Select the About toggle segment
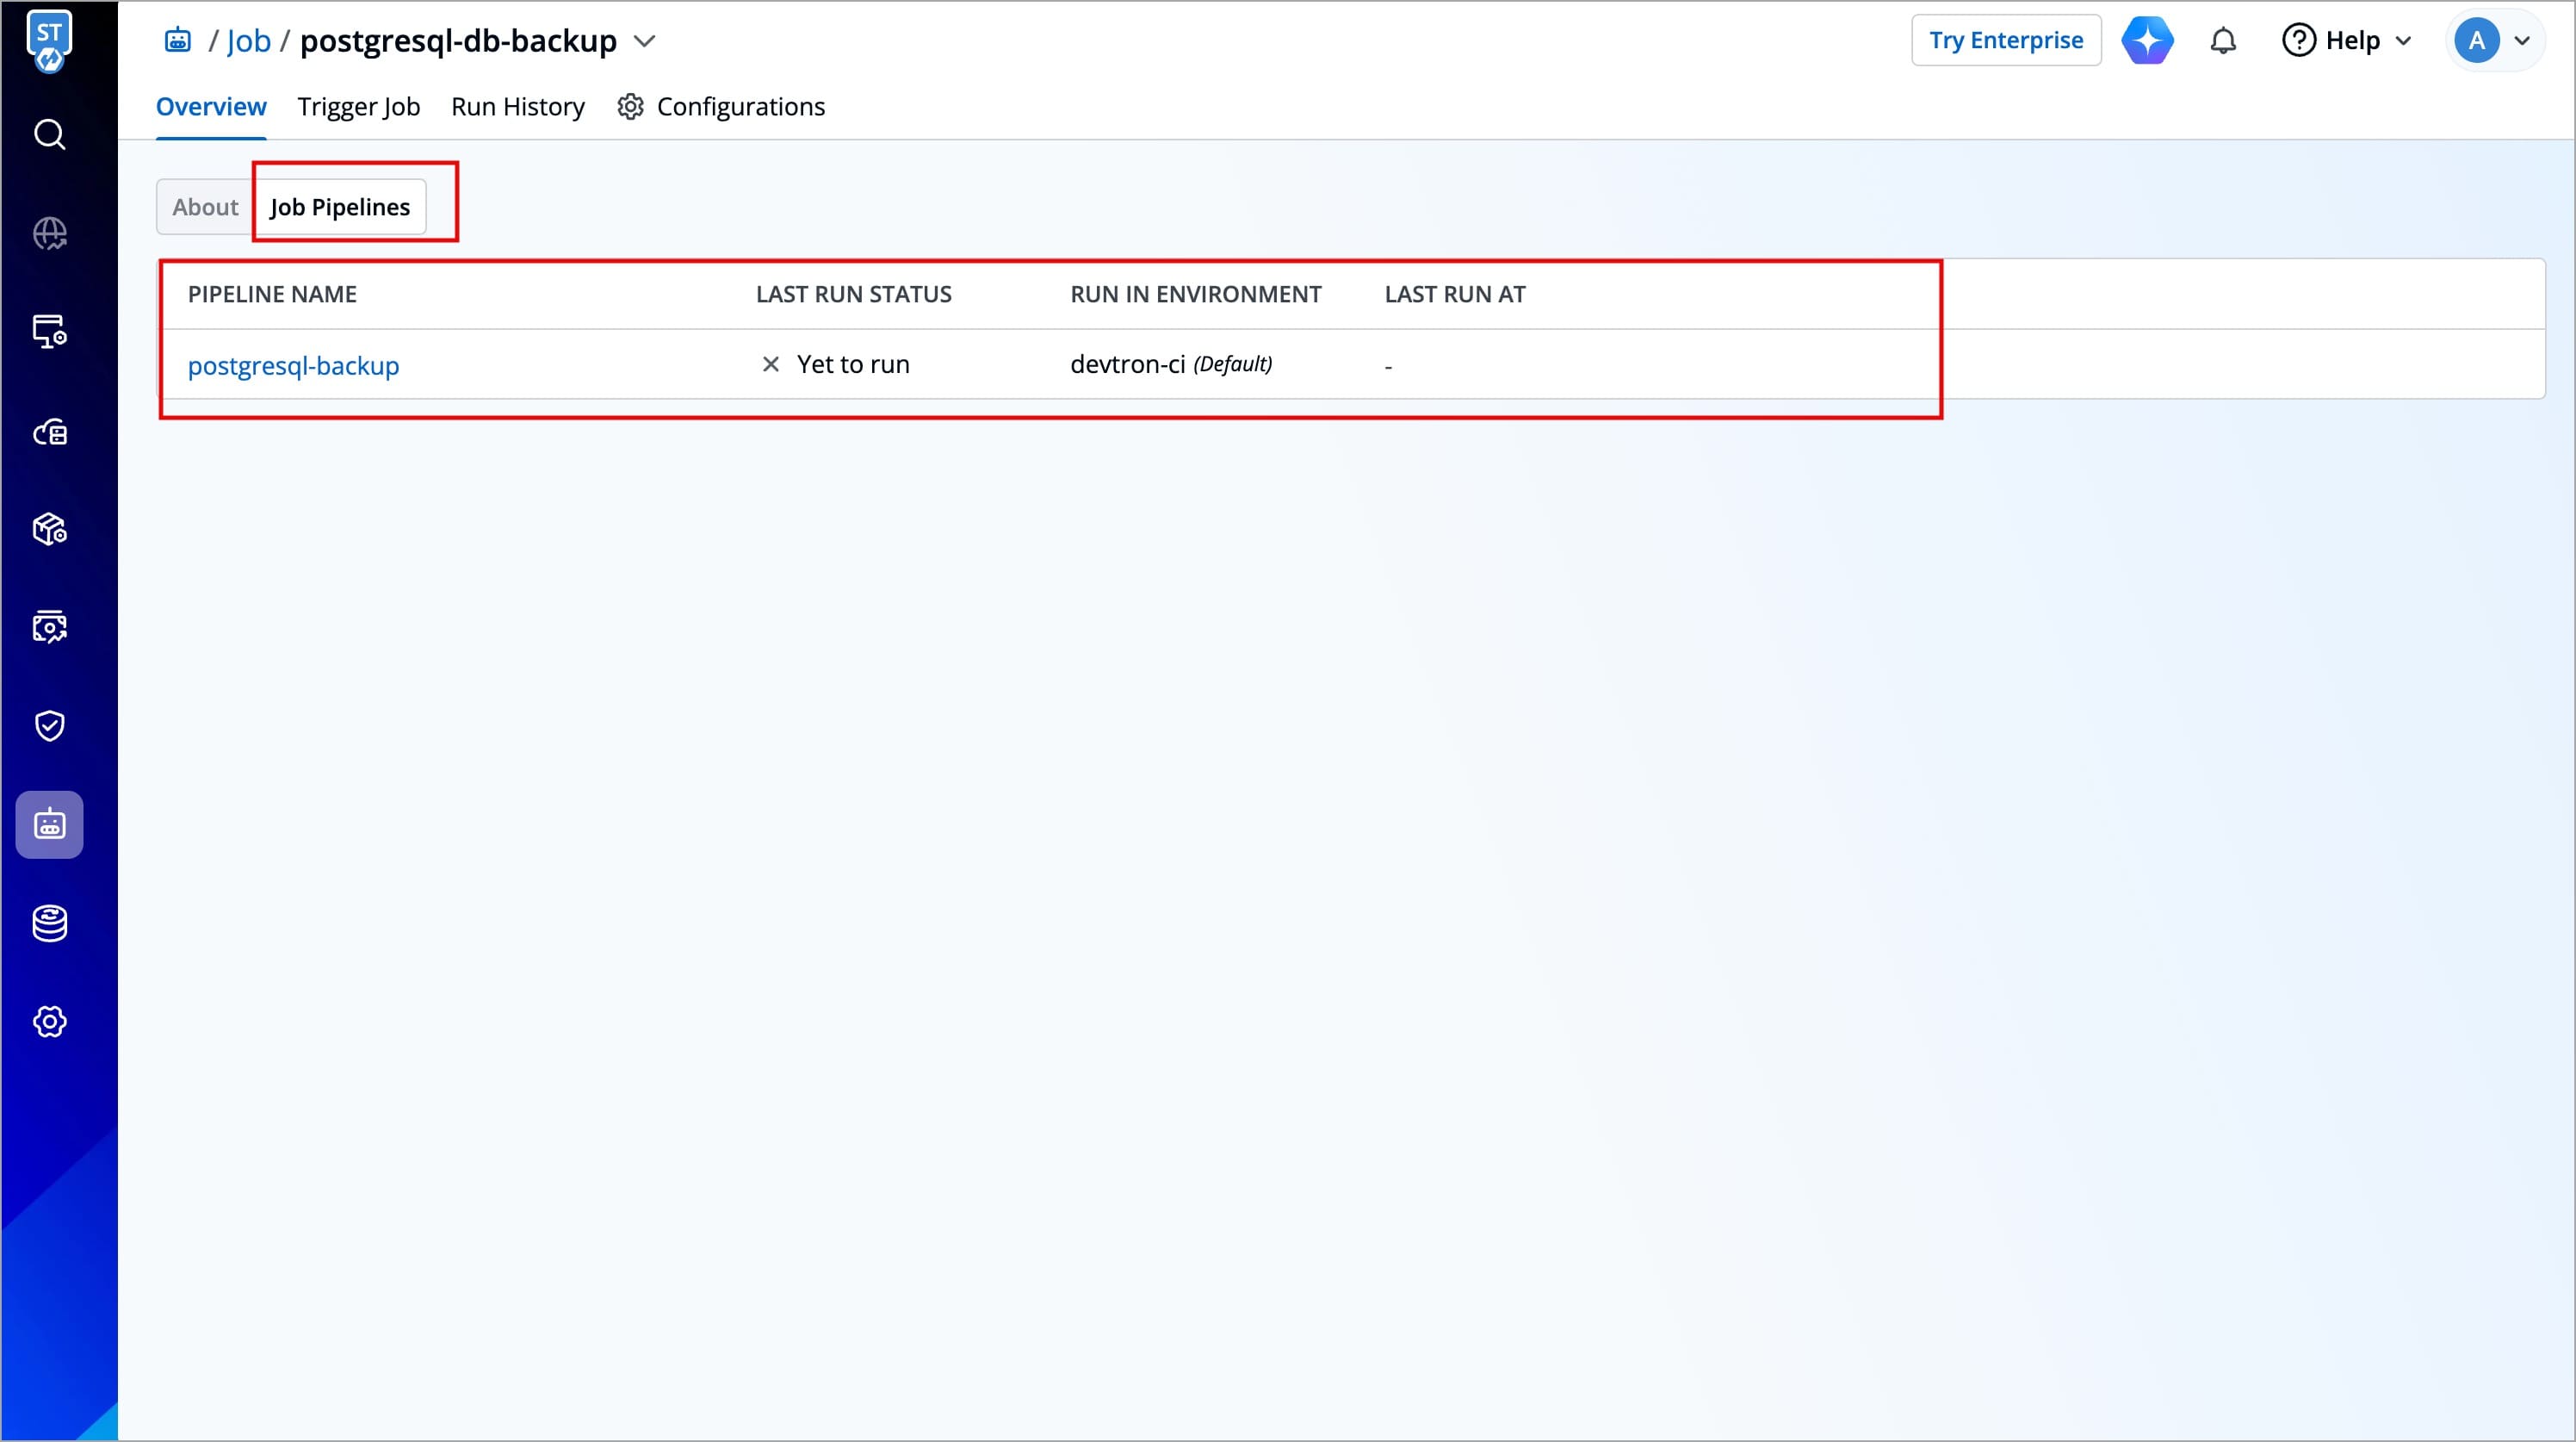Screen dimensions: 2576x1442 tap(205, 207)
